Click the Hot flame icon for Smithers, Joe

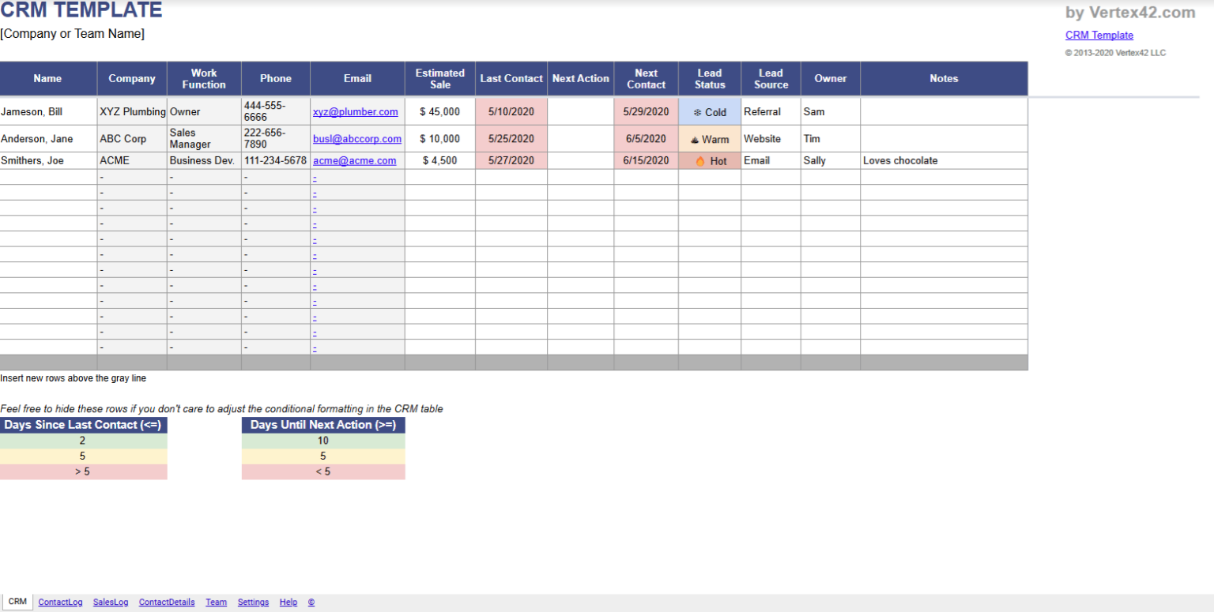point(700,160)
